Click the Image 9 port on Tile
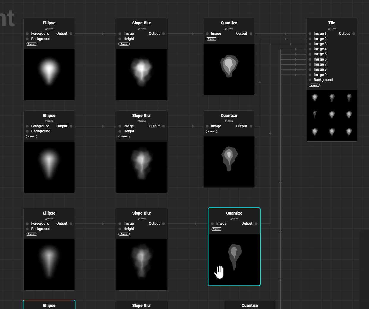 click(x=310, y=75)
